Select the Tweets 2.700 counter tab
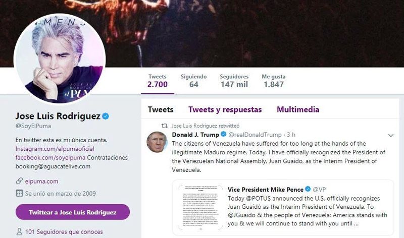The width and height of the screenshot is (404, 238). pos(158,81)
